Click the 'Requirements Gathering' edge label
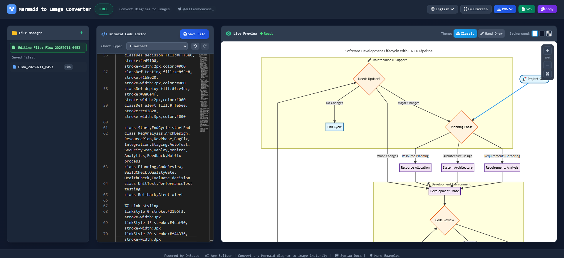 pos(502,156)
